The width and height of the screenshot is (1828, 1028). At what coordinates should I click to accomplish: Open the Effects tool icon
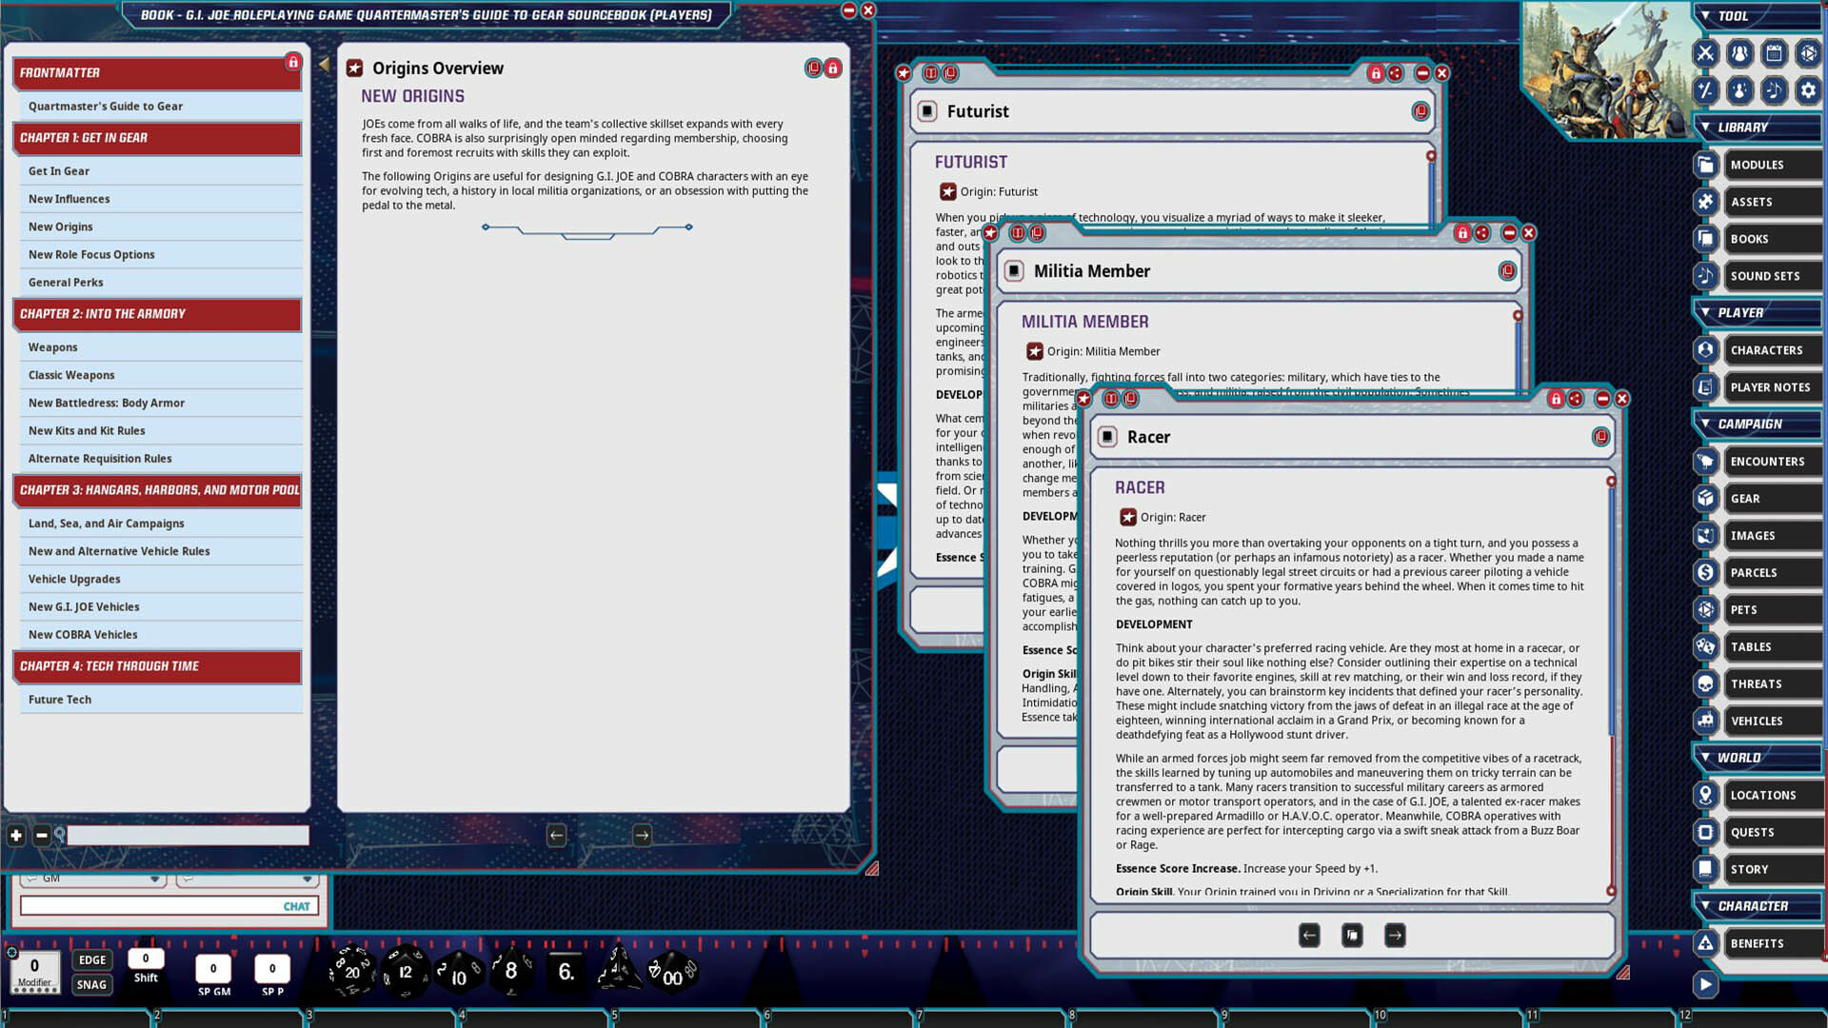click(x=1739, y=91)
